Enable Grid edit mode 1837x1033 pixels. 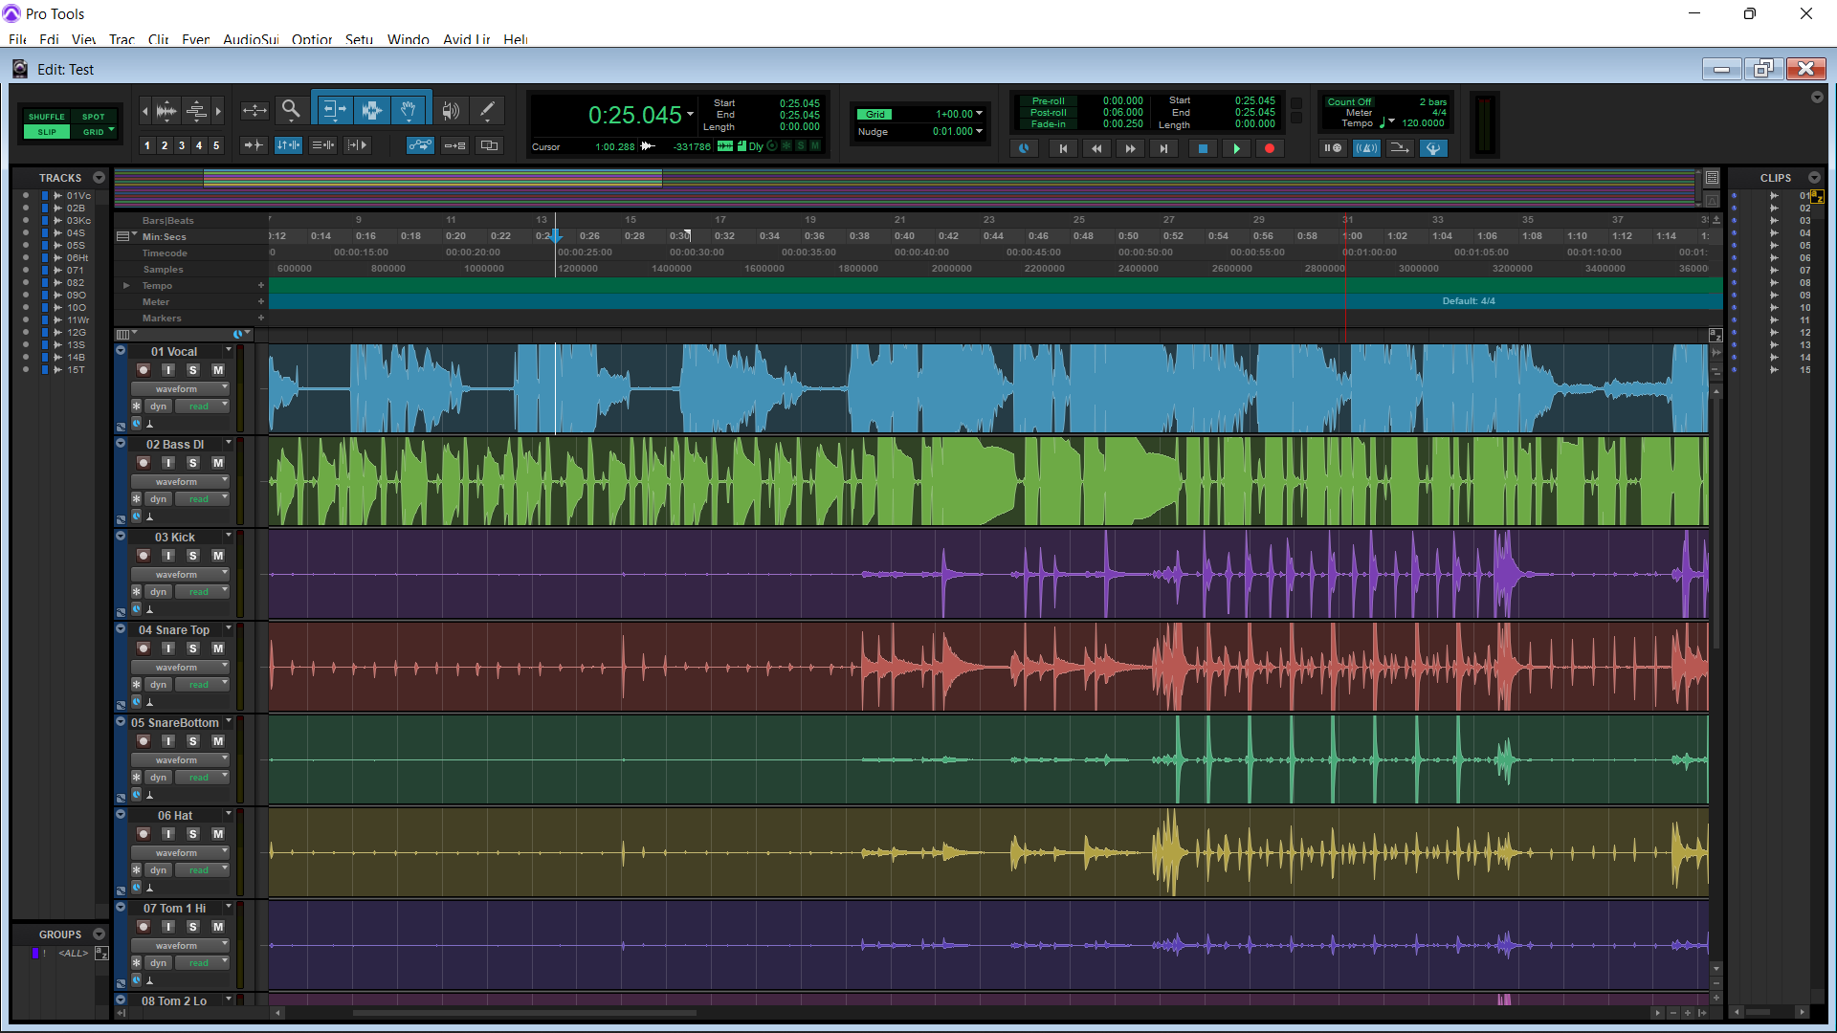(x=93, y=132)
